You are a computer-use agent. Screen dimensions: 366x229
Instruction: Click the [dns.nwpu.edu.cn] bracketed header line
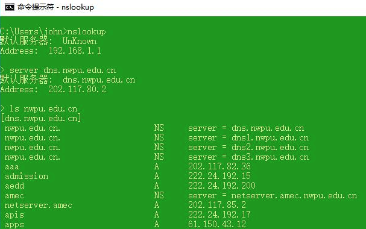41,118
